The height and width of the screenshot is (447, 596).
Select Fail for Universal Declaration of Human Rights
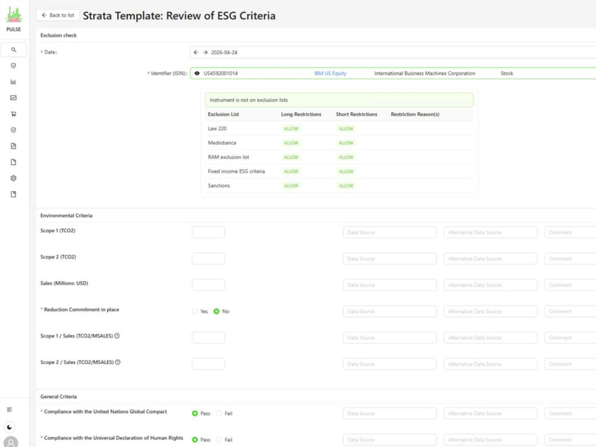tap(219, 440)
